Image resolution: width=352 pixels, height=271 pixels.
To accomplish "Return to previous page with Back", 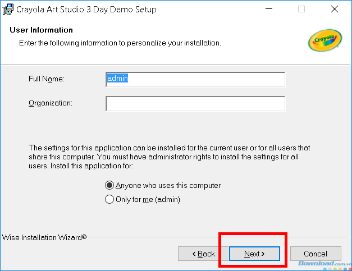I will click(x=203, y=254).
